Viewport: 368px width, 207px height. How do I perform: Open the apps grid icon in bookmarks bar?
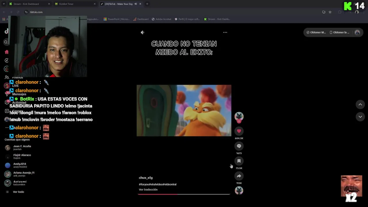(x=4, y=19)
